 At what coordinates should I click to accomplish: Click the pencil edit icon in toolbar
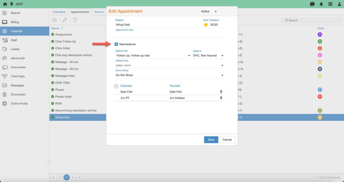click(64, 20)
